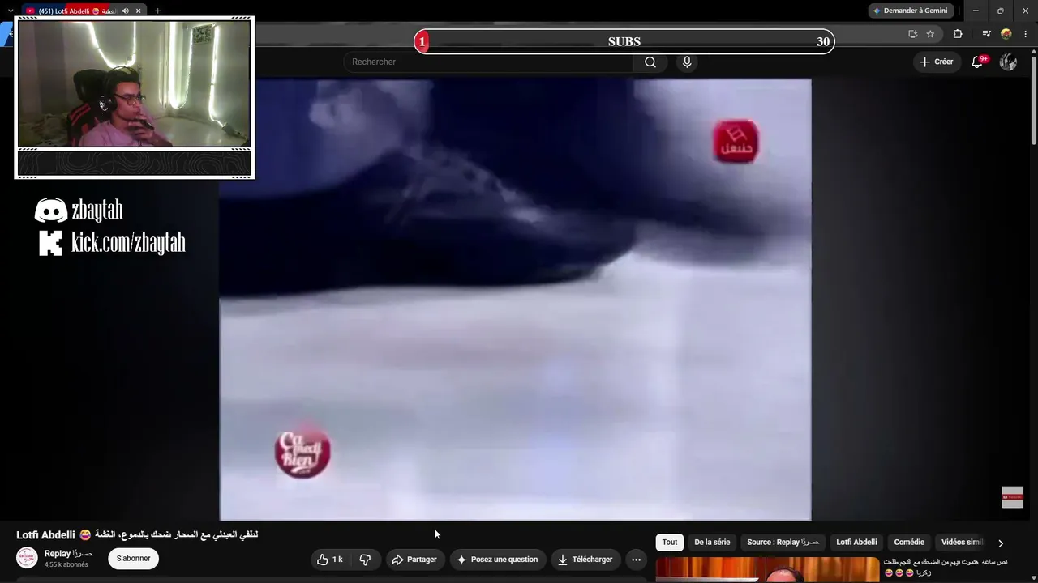Open the media controls icon
The image size is (1038, 583).
pyautogui.click(x=986, y=34)
